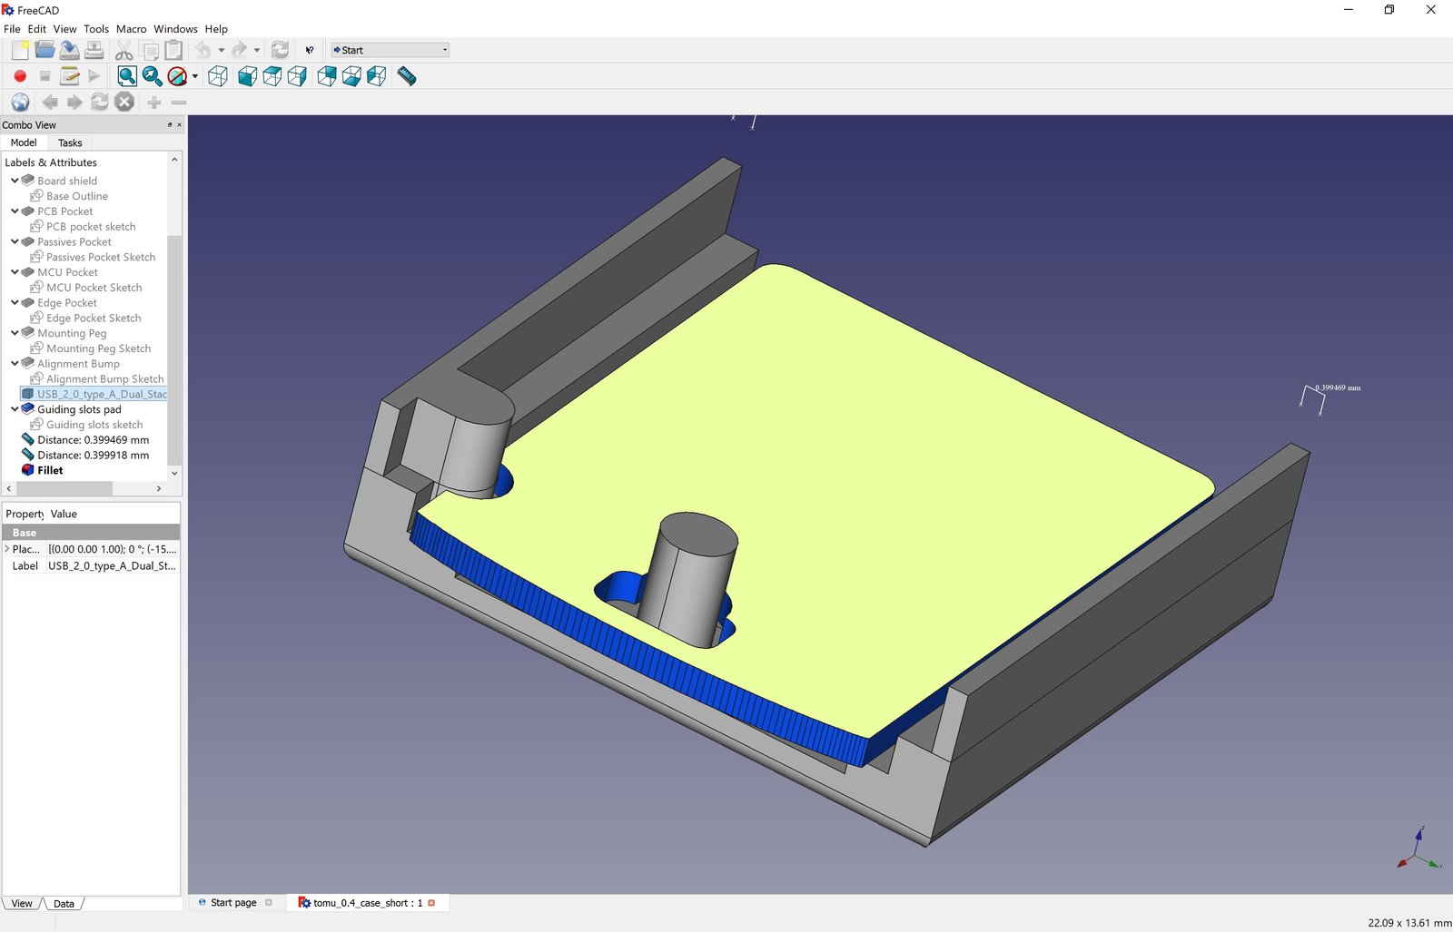Go to the next web page
Viewport: 1453px width, 932px height.
[x=74, y=102]
